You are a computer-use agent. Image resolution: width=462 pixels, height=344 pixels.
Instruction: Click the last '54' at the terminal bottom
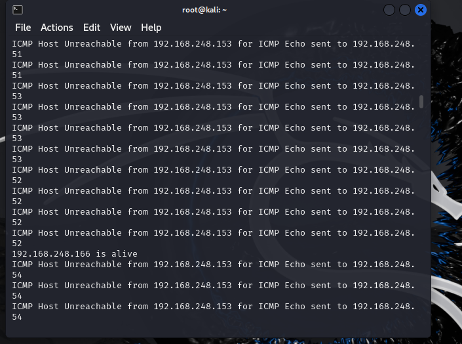click(x=17, y=317)
